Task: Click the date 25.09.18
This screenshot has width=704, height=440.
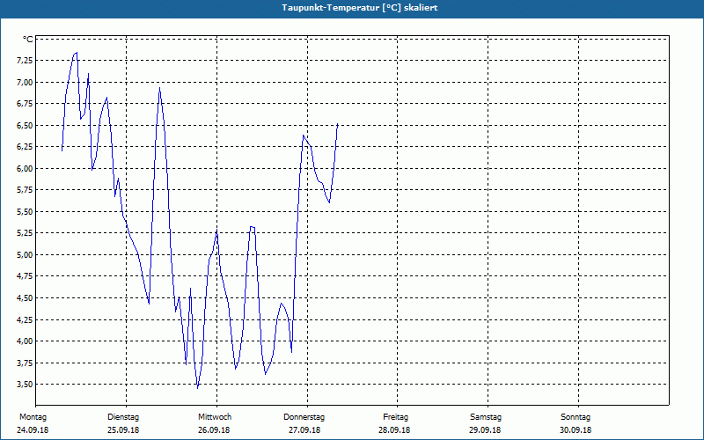Action: 123,430
